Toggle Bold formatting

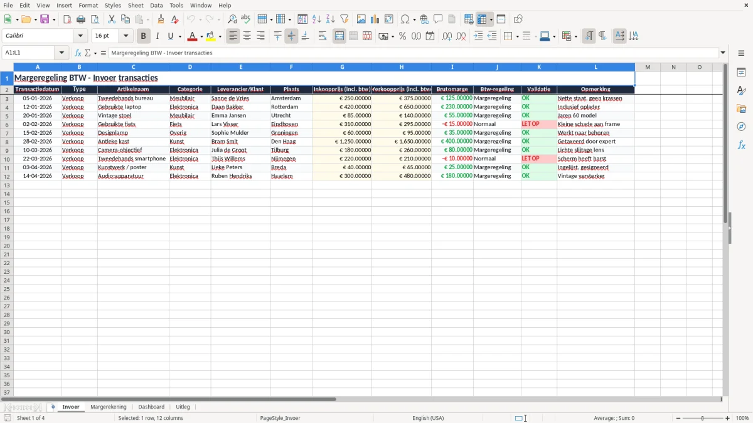pyautogui.click(x=144, y=36)
